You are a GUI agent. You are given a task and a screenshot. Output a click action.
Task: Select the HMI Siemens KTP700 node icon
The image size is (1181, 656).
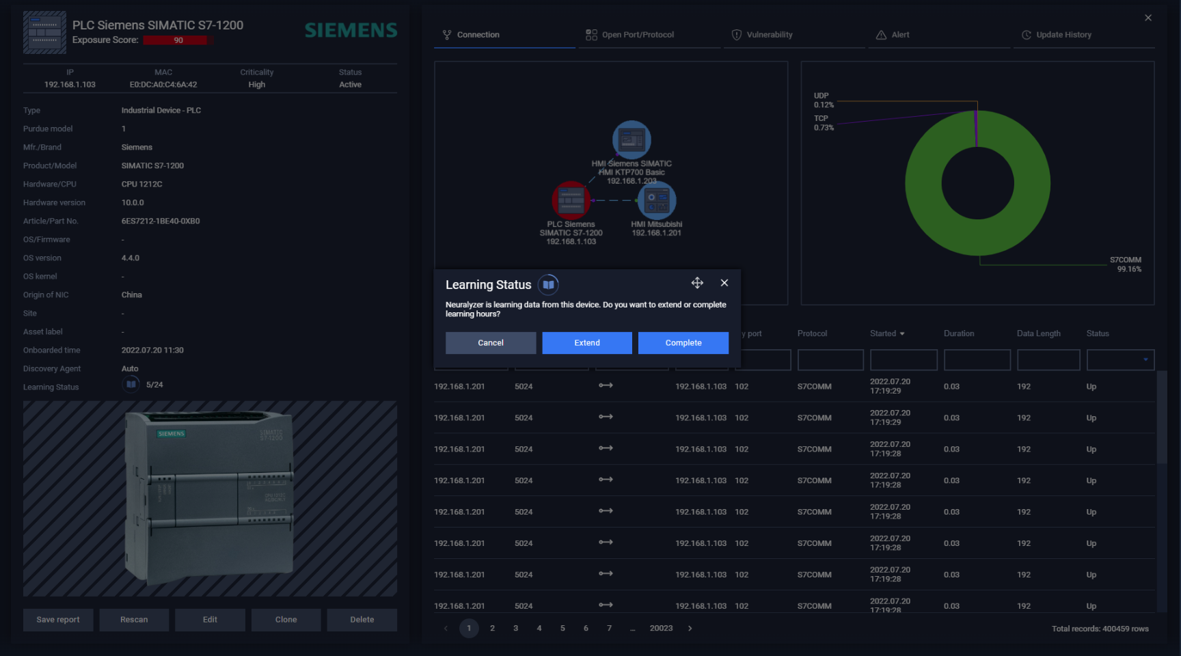point(632,140)
